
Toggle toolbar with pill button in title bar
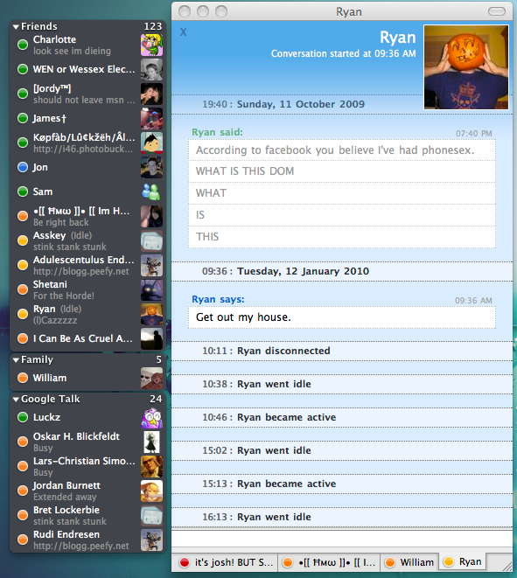coord(496,11)
